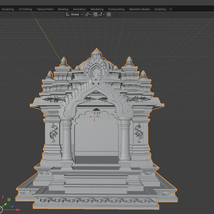Open the Global transform orientation dropdown
Viewport: 214px width, 214px height.
(74, 15)
